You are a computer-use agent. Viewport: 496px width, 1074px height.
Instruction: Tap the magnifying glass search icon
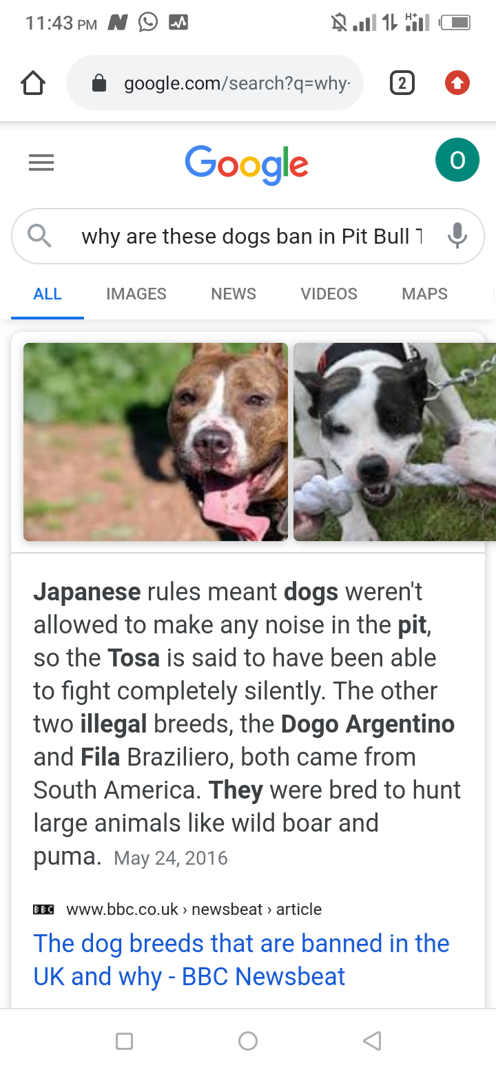(40, 236)
